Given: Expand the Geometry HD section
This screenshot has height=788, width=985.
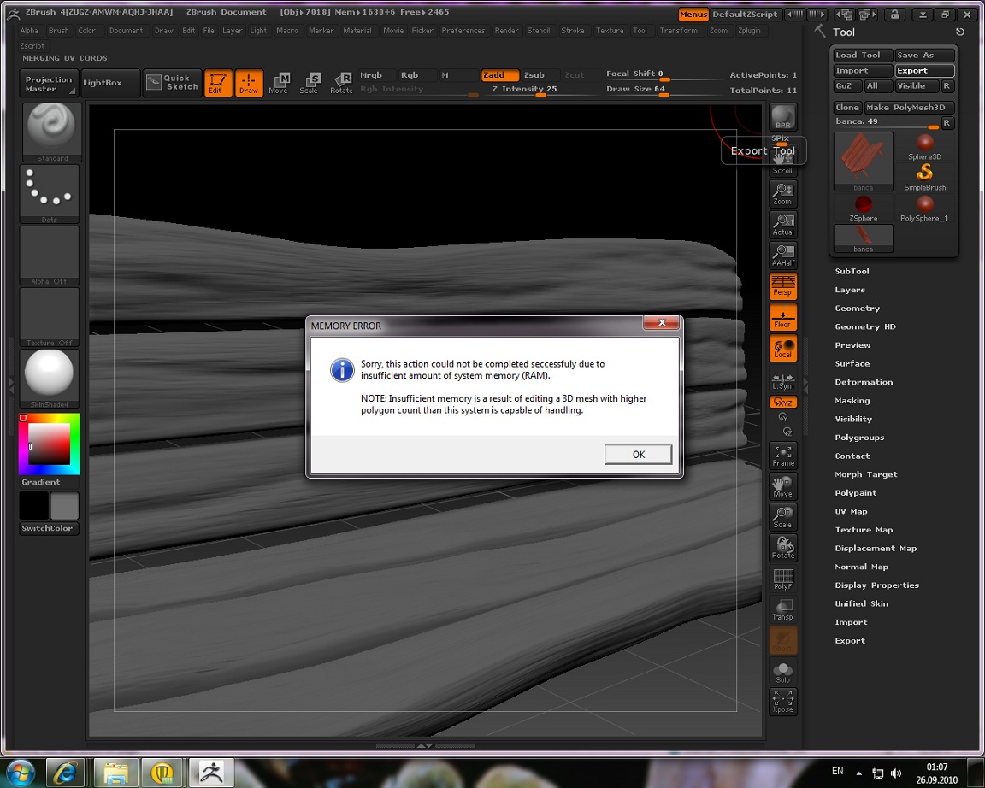Looking at the screenshot, I should point(865,326).
